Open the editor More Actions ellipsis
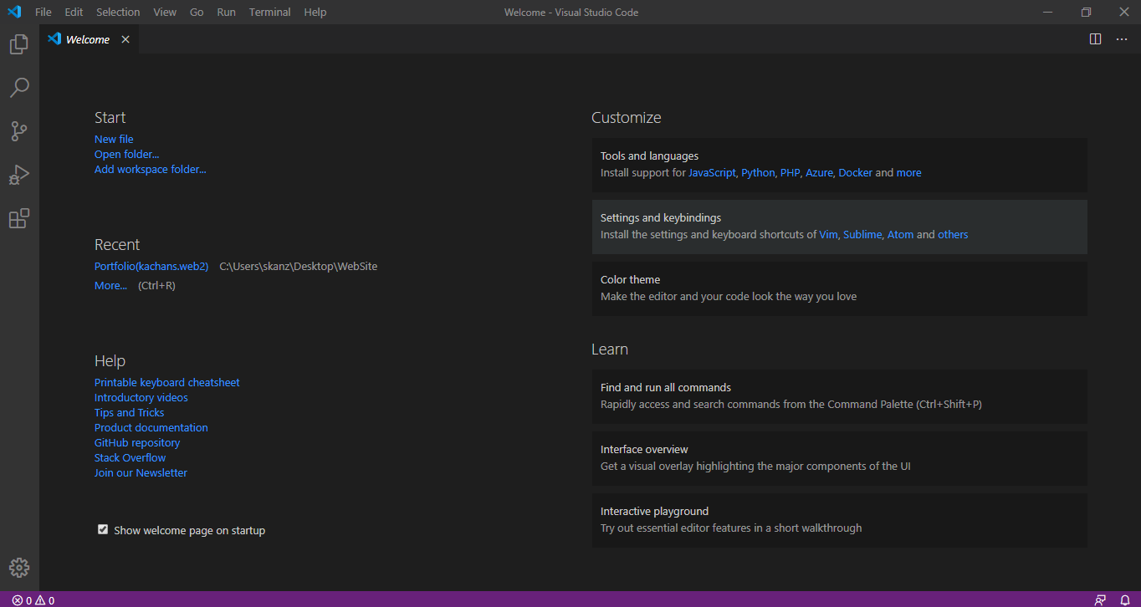The width and height of the screenshot is (1141, 607). pyautogui.click(x=1122, y=39)
